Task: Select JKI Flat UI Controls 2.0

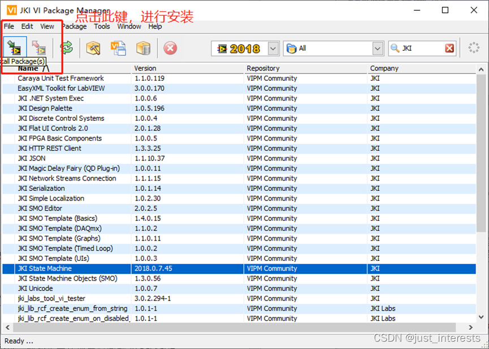Action: click(239, 128)
